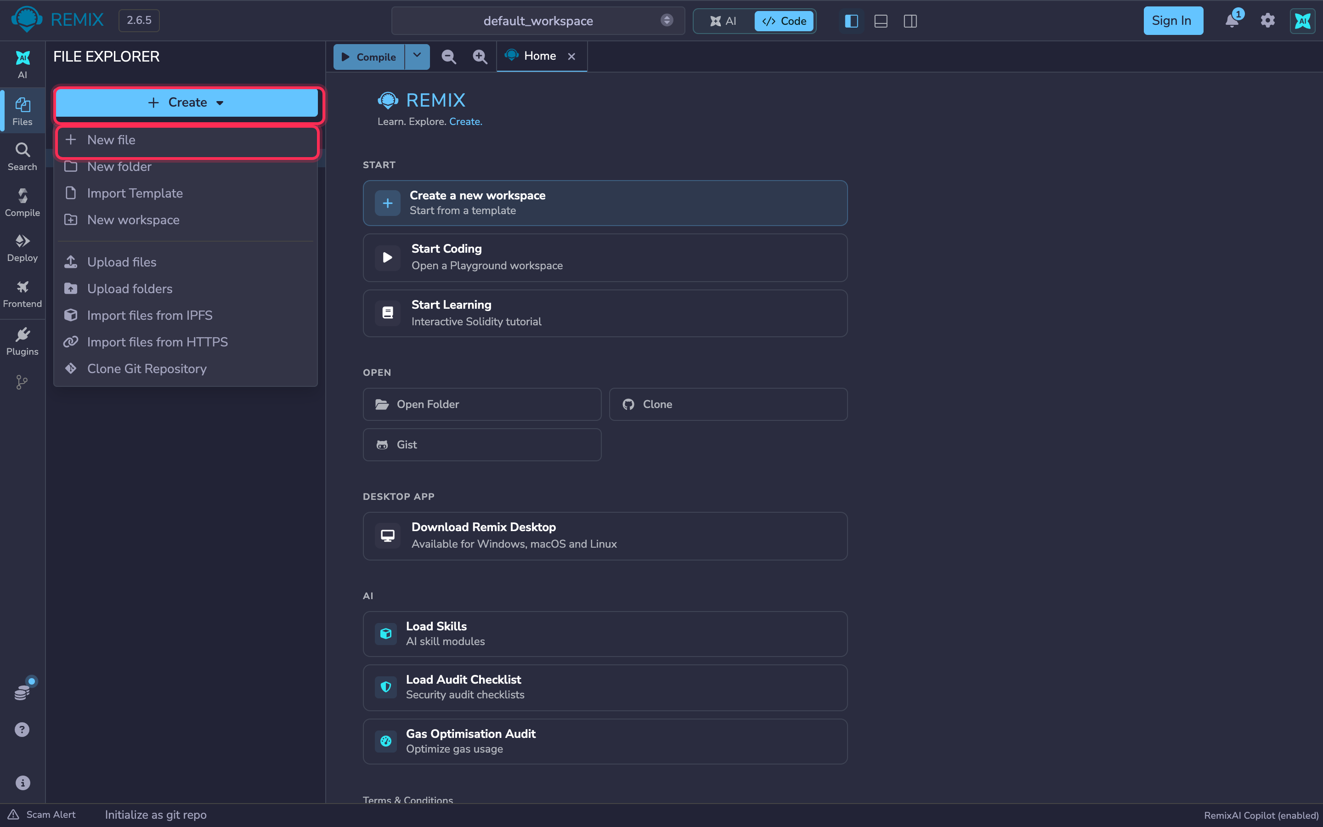Viewport: 1323px width, 827px height.
Task: Toggle the right side panel layout icon
Action: point(910,21)
